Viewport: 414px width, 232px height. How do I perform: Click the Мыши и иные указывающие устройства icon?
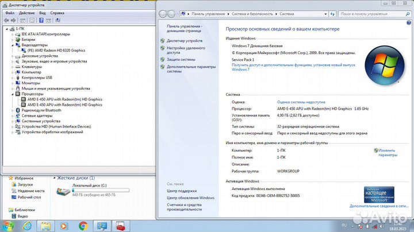point(18,88)
